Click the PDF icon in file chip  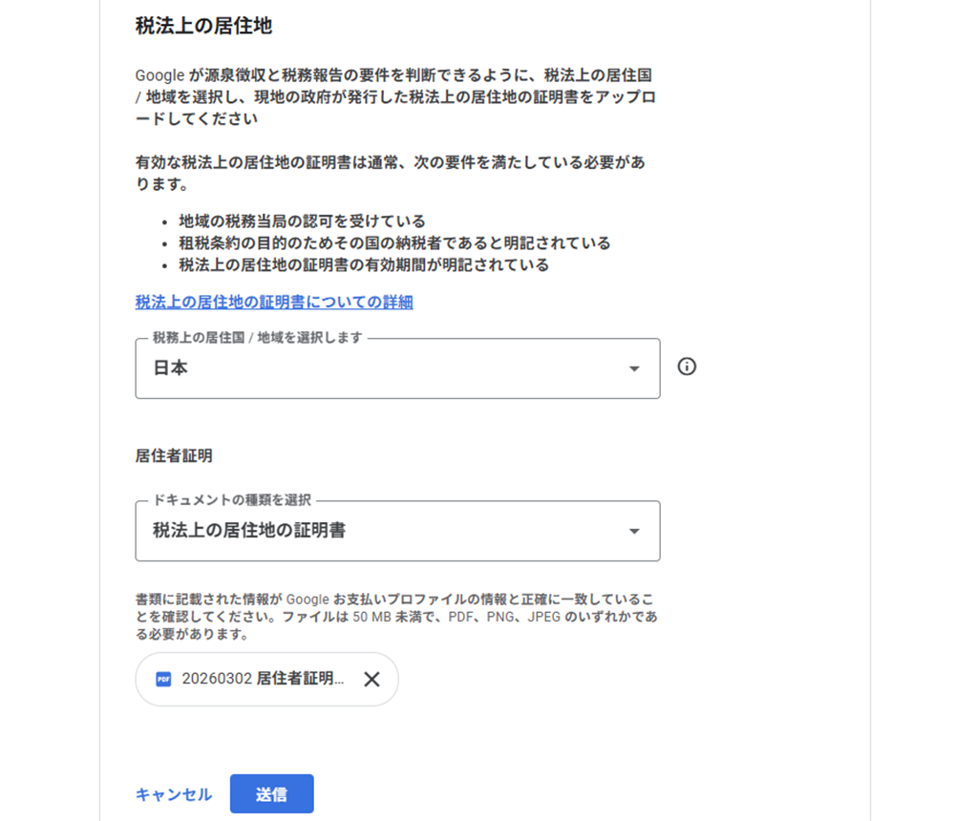click(x=163, y=679)
